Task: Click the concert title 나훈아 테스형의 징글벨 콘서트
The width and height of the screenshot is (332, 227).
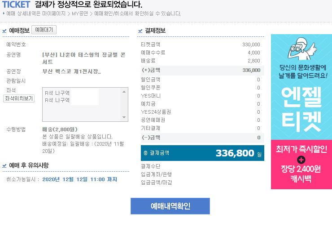Action: [83, 58]
